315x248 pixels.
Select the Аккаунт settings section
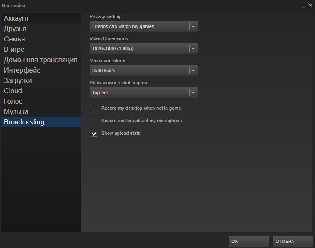coord(16,19)
